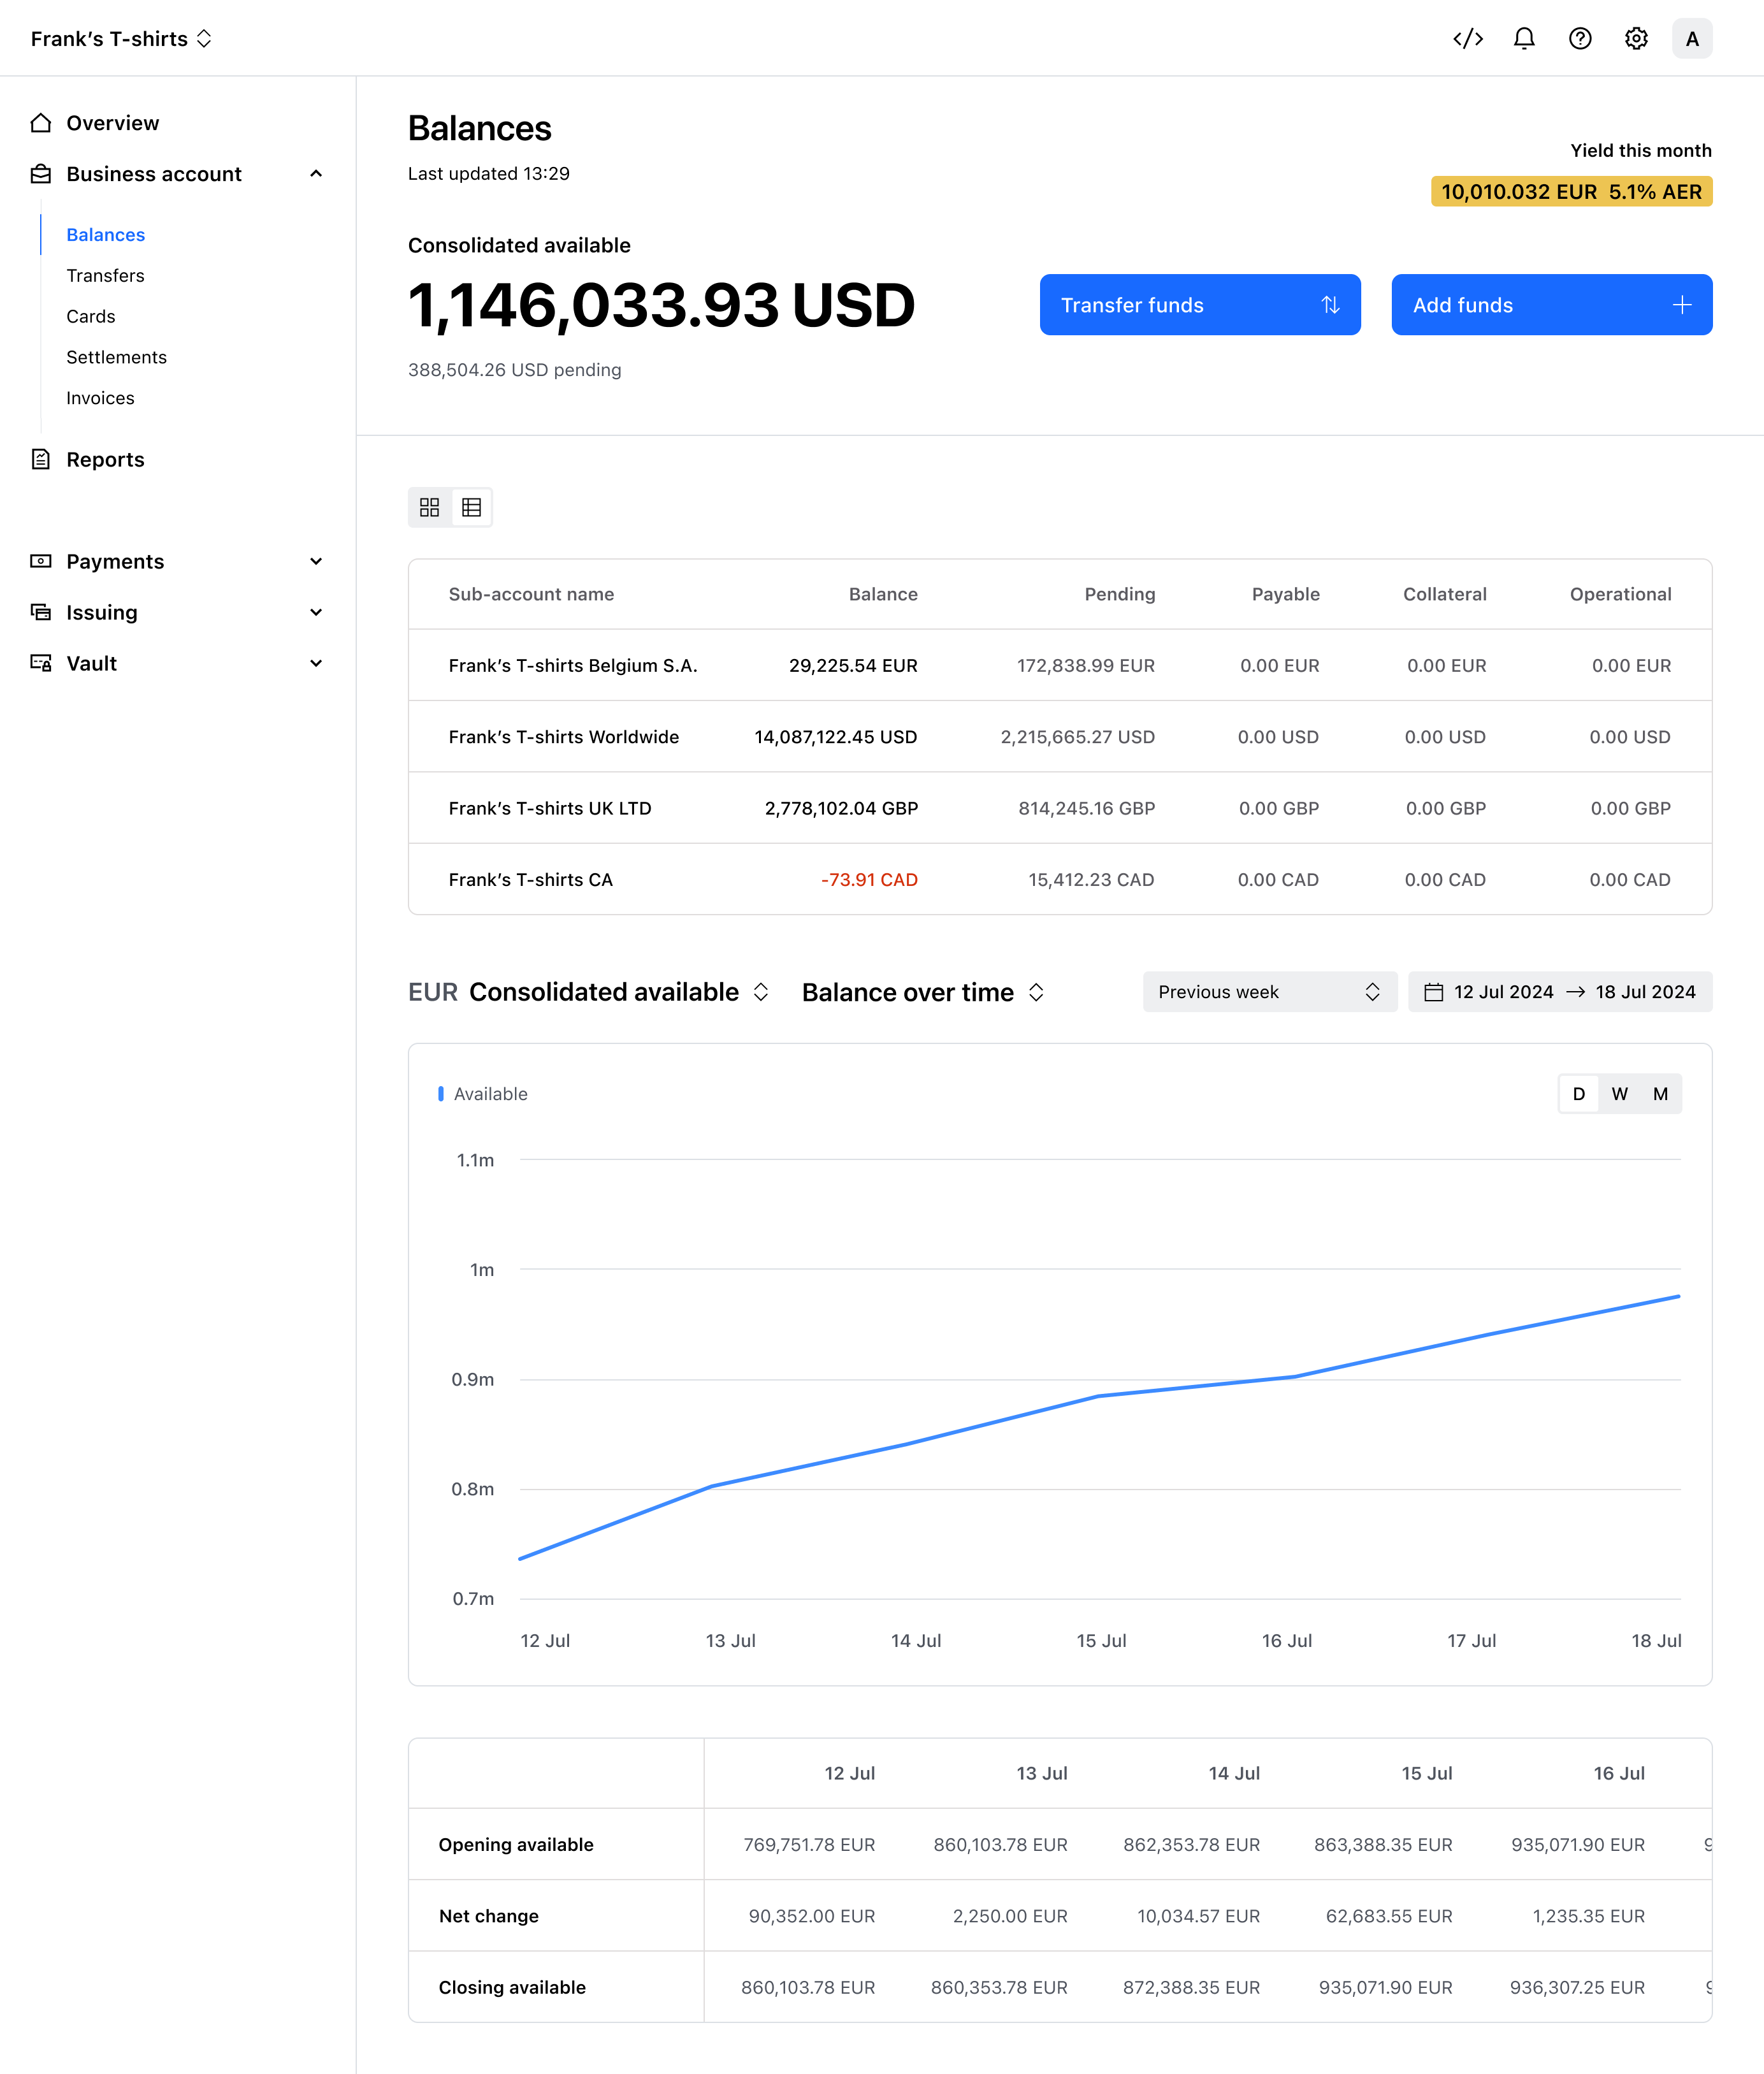This screenshot has height=2074, width=1764.
Task: Click the swap arrows on Transfer funds
Action: 1330,305
